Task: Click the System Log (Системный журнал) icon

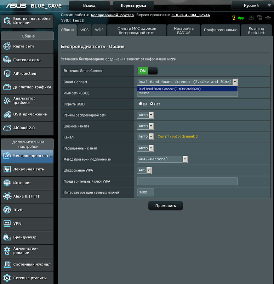Action: [x=7, y=264]
